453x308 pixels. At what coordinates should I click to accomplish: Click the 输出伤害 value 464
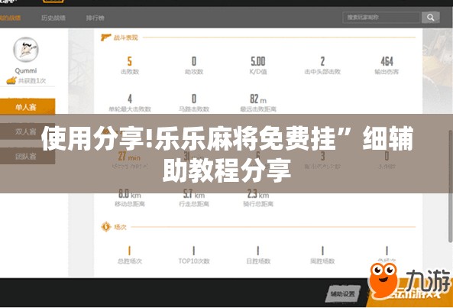point(387,61)
